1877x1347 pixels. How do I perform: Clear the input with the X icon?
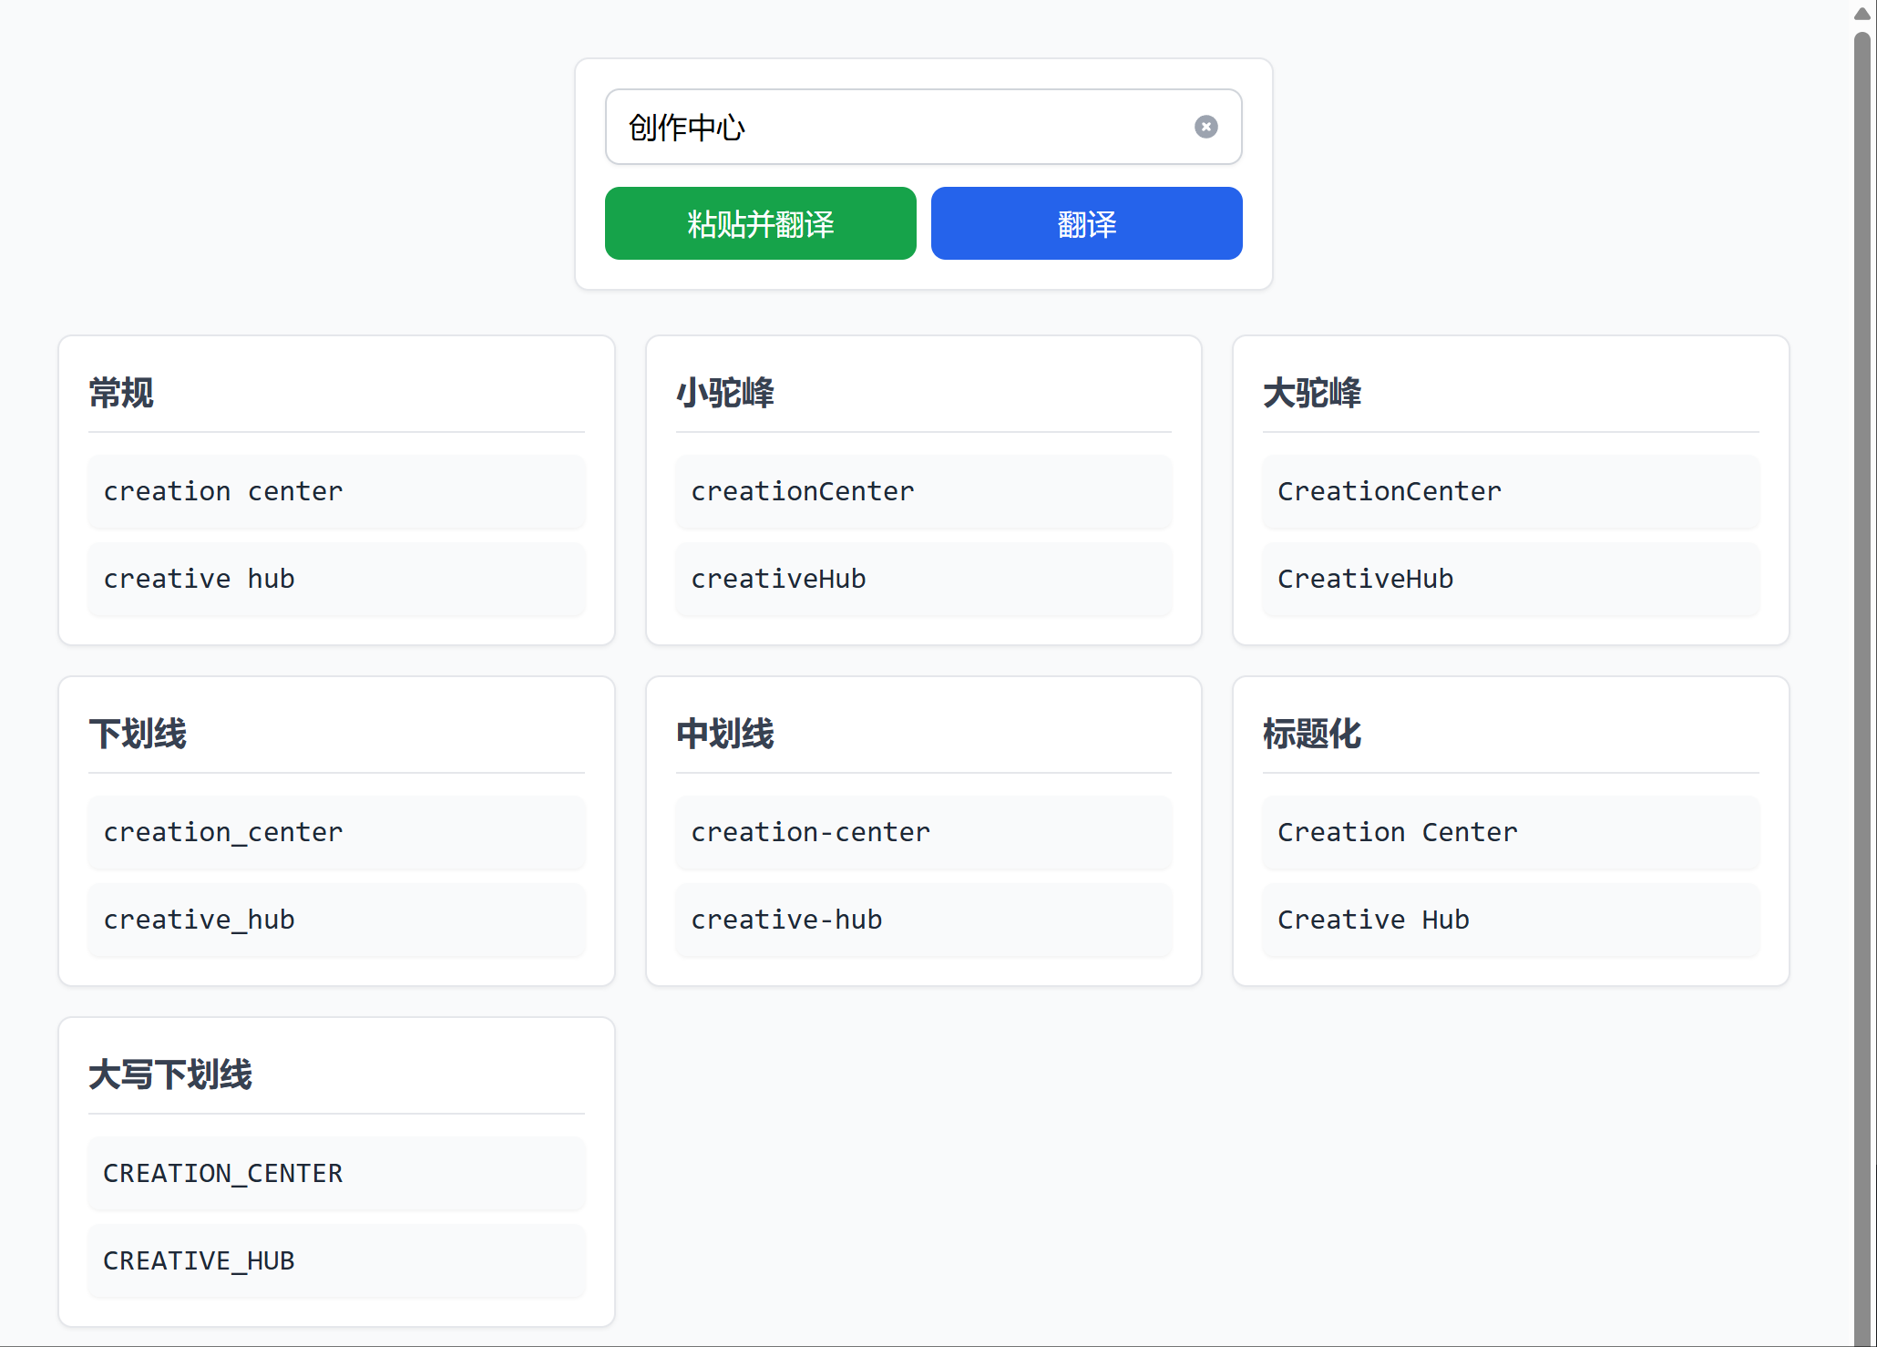coord(1205,127)
